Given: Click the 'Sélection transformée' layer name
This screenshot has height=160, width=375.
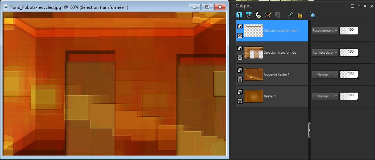Looking at the screenshot, I should 280,53.
